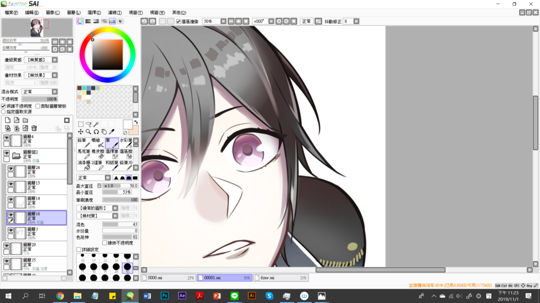Create a new layer folder
The width and height of the screenshot is (540, 303).
pyautogui.click(x=25, y=120)
